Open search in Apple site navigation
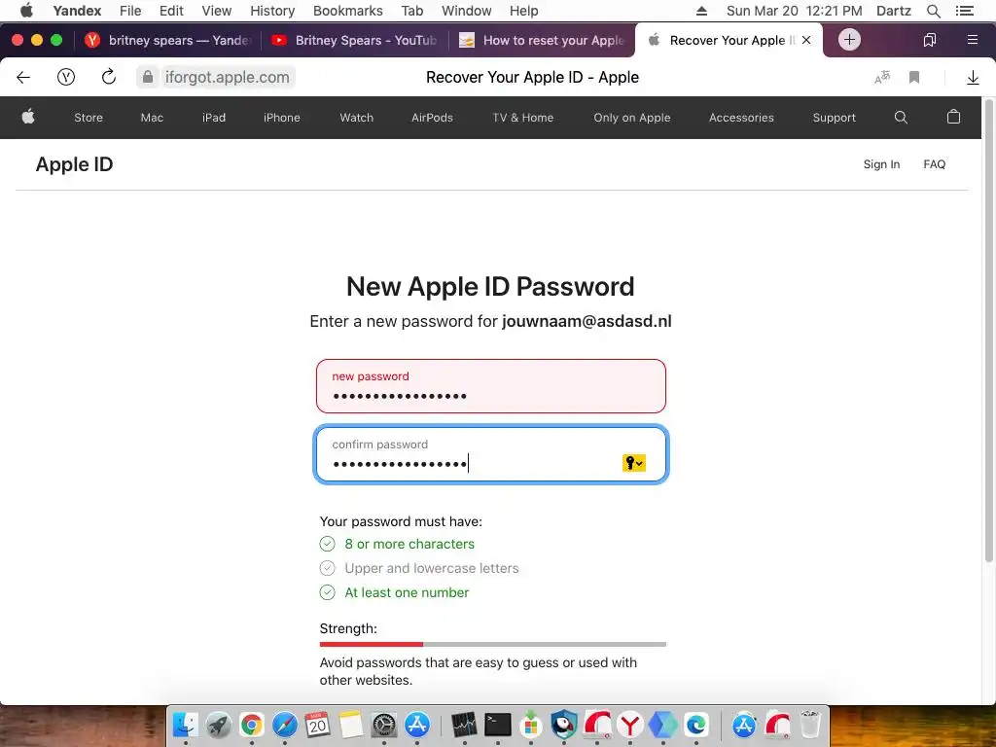Image resolution: width=996 pixels, height=747 pixels. coord(901,118)
